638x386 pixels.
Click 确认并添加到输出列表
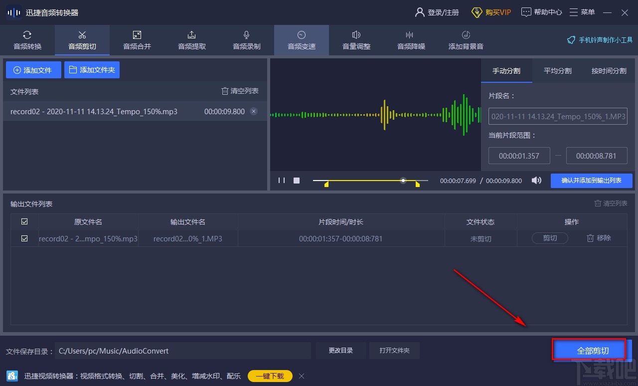(592, 181)
